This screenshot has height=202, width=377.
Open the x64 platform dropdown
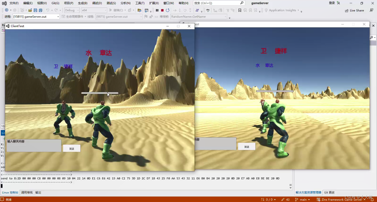(x=94, y=10)
